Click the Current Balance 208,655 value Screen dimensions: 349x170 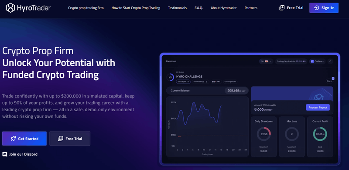click(236, 91)
